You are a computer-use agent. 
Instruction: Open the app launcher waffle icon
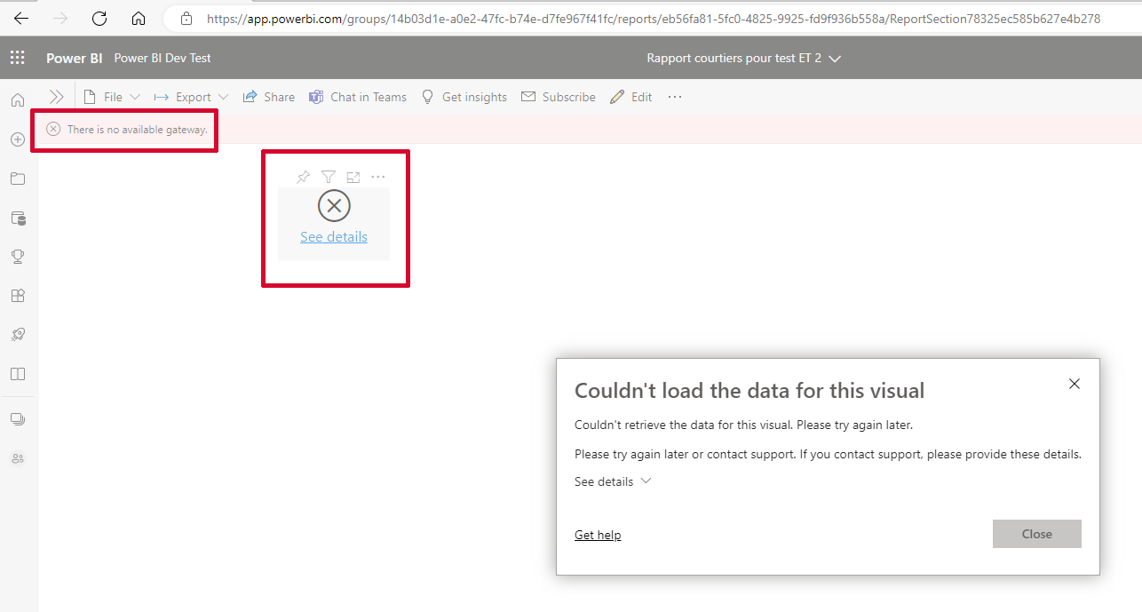pos(18,58)
